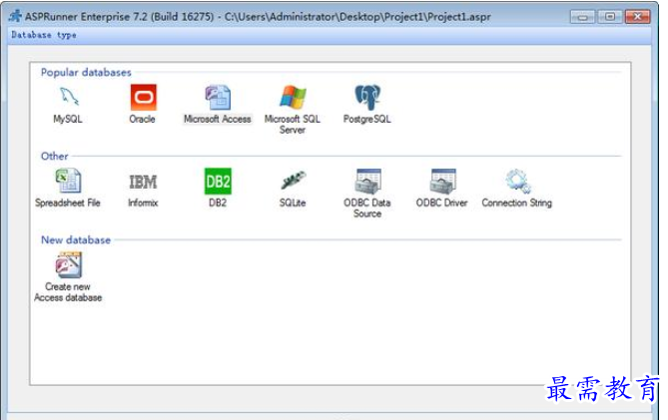Select the Spreadsheet File icon
This screenshot has height=420, width=668.
68,181
